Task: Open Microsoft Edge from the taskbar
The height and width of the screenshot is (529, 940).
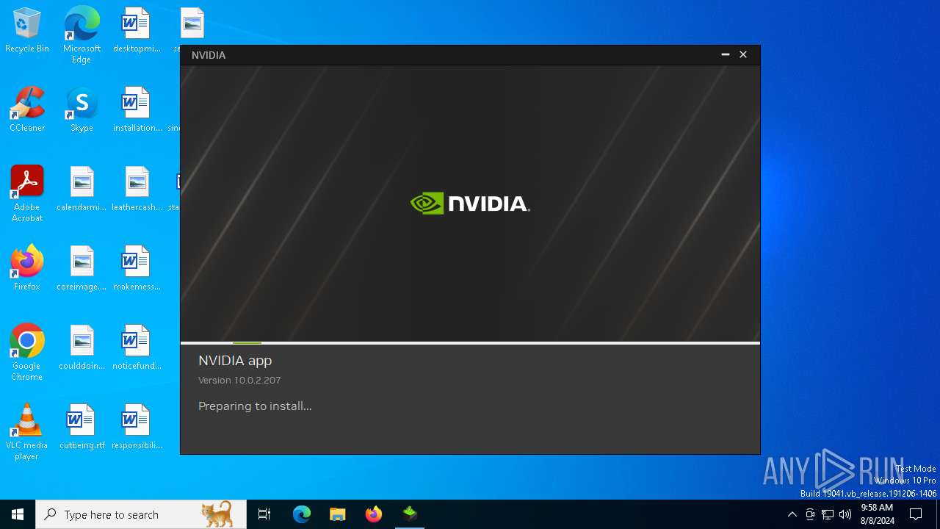Action: point(302,514)
